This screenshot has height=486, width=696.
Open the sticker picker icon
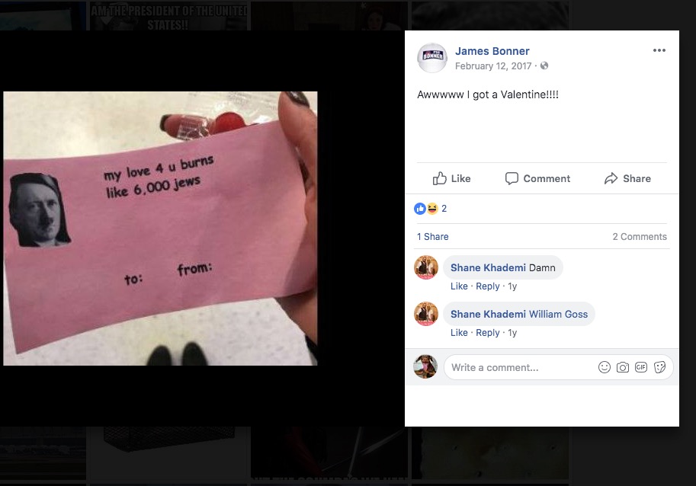(x=659, y=367)
